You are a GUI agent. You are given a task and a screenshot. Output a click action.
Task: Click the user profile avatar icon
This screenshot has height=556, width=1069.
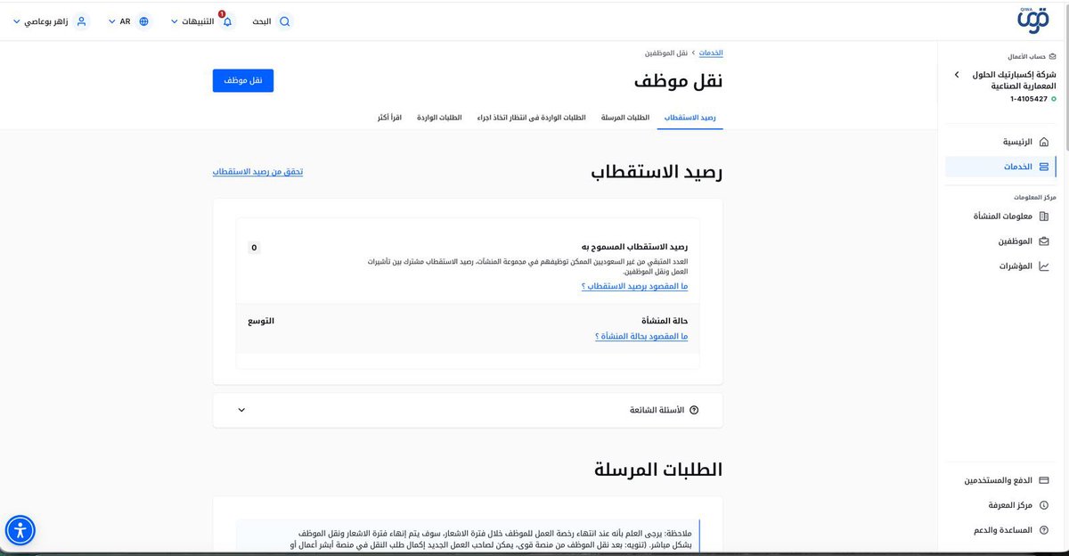(82, 21)
